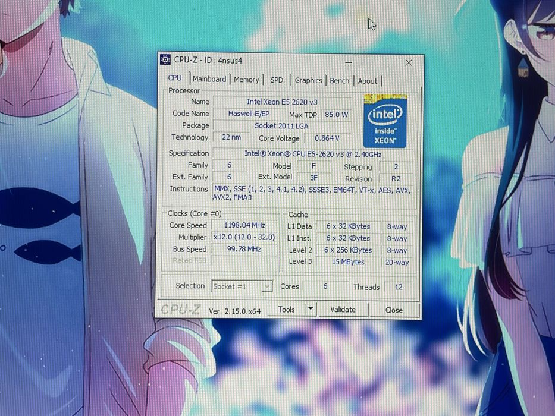Image resolution: width=555 pixels, height=416 pixels.
Task: Click the Revision value R2
Action: pos(396,179)
